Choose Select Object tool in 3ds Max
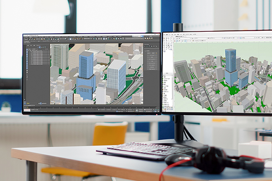 tap(42, 39)
